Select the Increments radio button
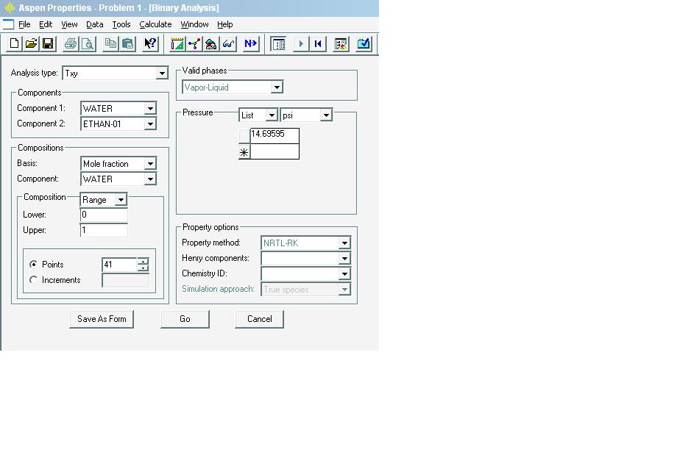680x466 pixels. [33, 280]
